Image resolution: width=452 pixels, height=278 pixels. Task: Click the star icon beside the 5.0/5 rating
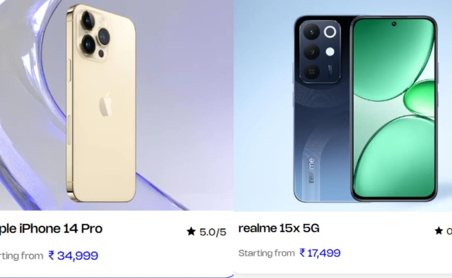(191, 232)
